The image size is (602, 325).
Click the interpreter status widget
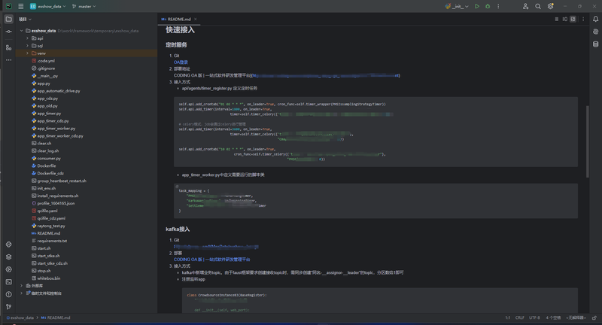(576, 317)
